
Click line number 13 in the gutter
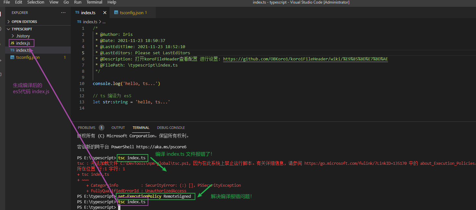(82, 102)
